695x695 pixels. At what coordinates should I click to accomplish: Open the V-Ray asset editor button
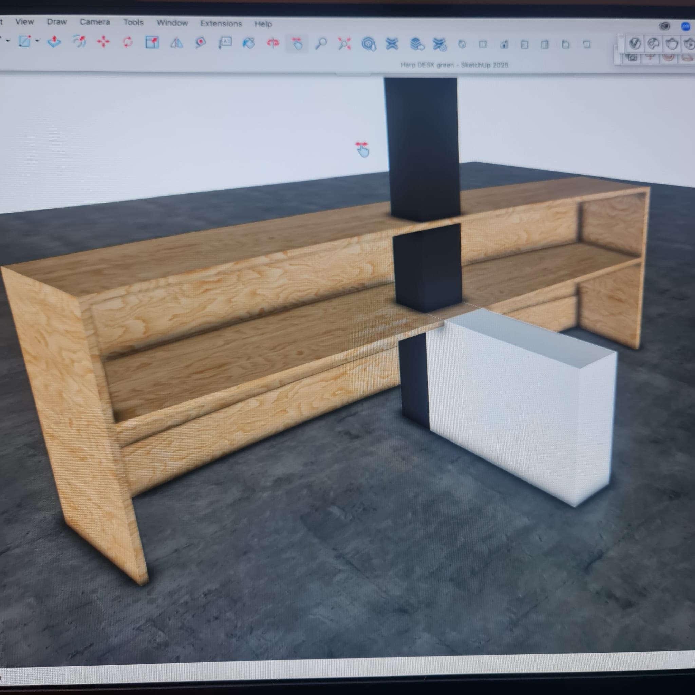(635, 43)
